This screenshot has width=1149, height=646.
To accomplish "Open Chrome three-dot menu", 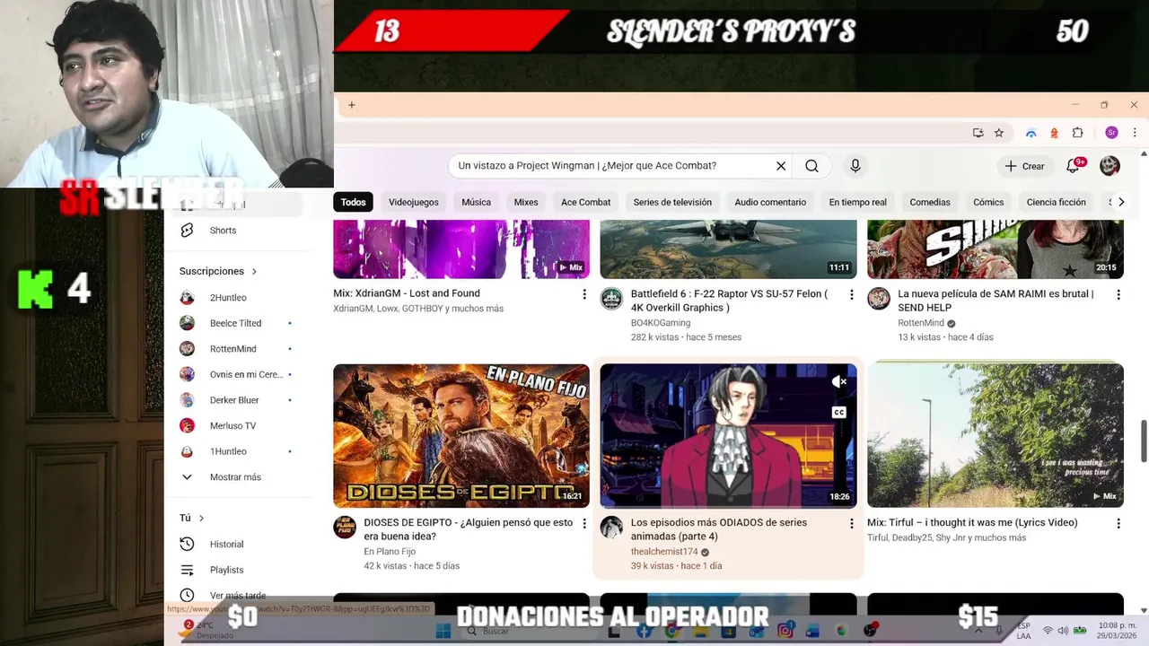I will (1136, 133).
